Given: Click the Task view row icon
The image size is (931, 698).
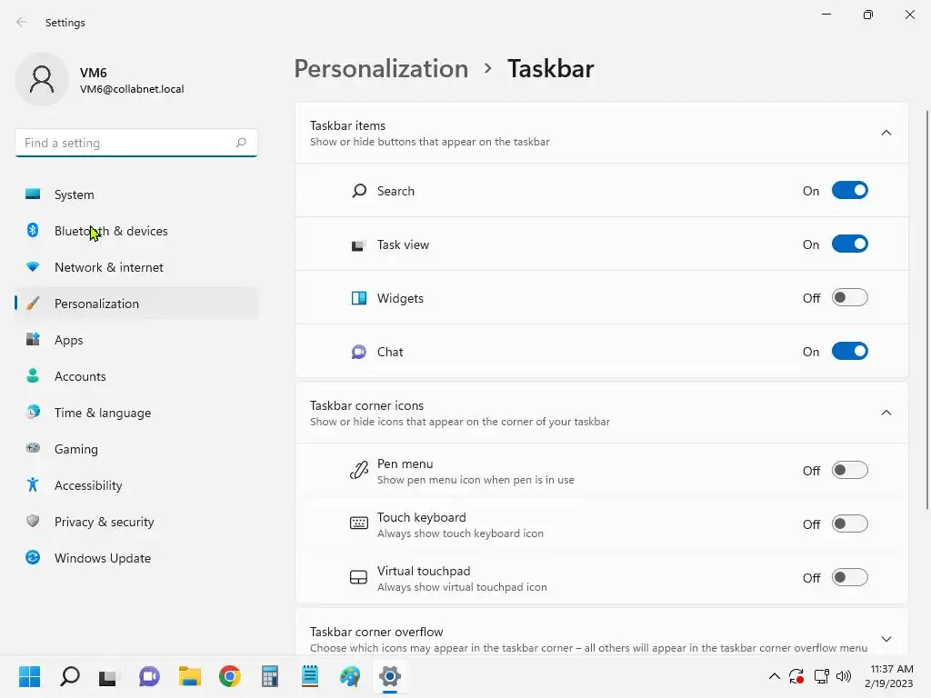Looking at the screenshot, I should tap(358, 244).
